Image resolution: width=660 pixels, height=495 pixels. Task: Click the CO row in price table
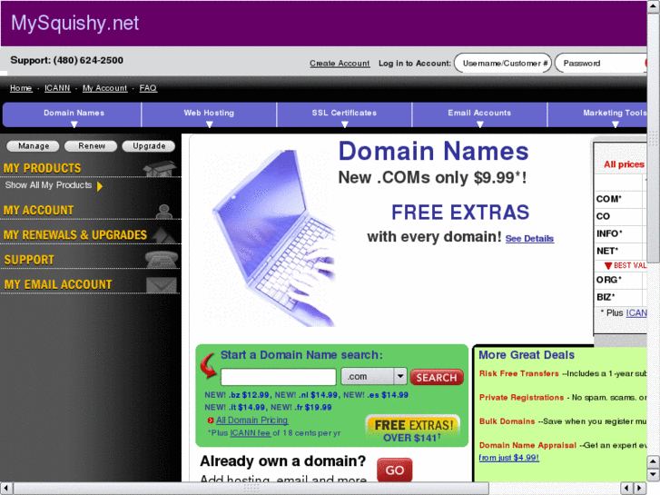[x=621, y=216]
